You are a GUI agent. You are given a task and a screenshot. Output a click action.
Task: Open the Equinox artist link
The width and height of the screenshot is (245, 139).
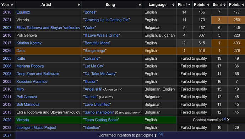(x=23, y=12)
